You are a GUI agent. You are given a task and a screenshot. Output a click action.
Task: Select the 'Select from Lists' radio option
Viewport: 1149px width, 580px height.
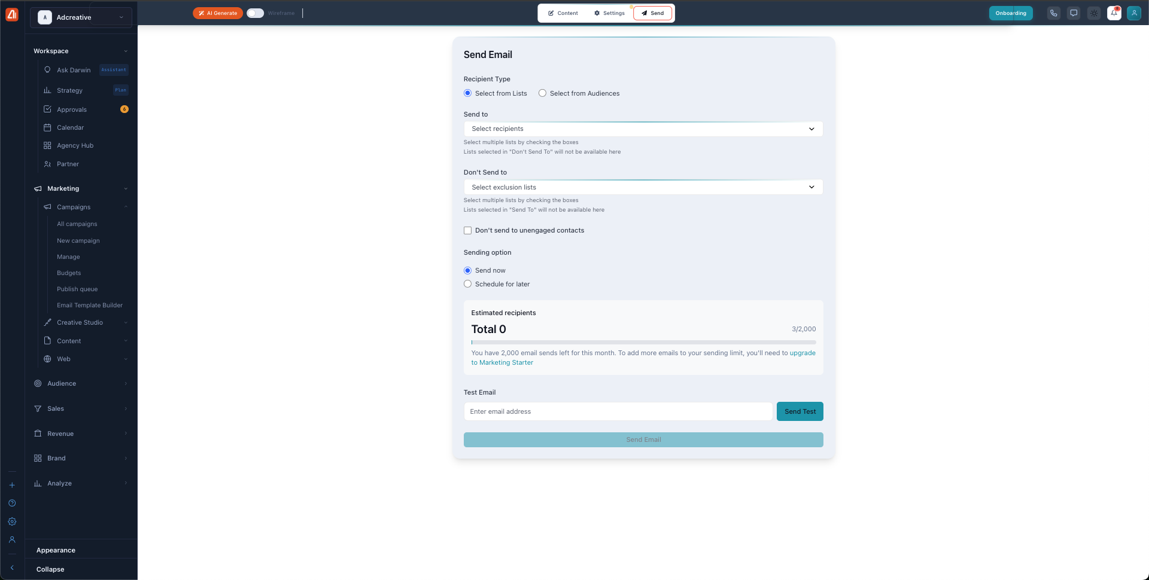click(468, 93)
